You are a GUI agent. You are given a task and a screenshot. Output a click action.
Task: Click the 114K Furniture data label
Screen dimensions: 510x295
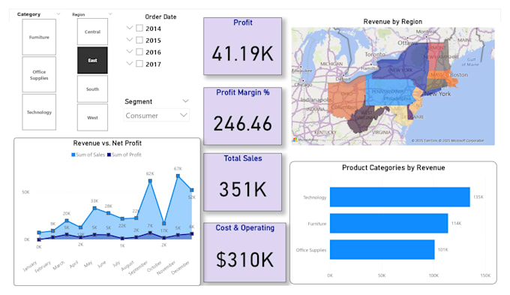(x=456, y=224)
